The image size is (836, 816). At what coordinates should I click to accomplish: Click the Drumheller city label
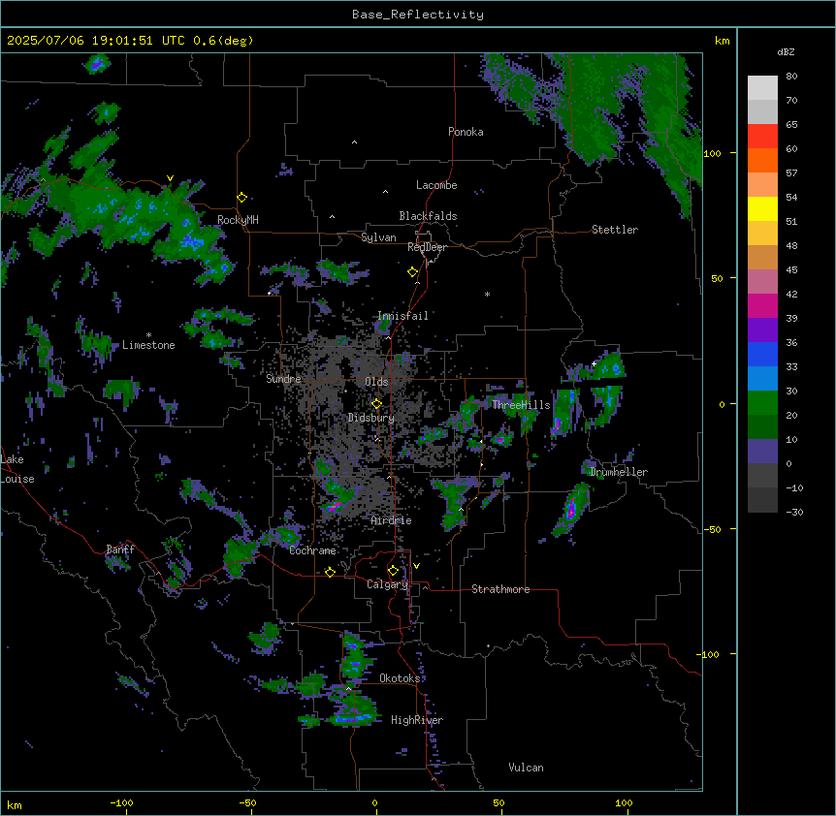(619, 472)
